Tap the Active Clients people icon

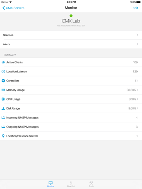click(x=3, y=62)
